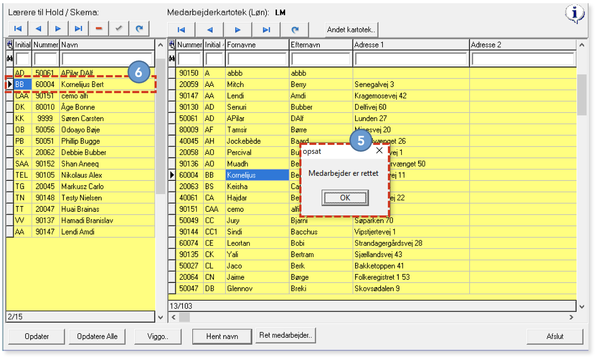
Task: Click Adresse 2 filter field
Action: pos(523,59)
